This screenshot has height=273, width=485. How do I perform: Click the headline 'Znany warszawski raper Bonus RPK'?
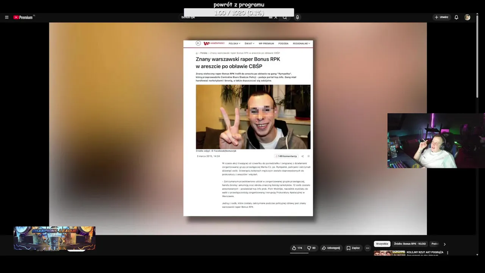(238, 59)
